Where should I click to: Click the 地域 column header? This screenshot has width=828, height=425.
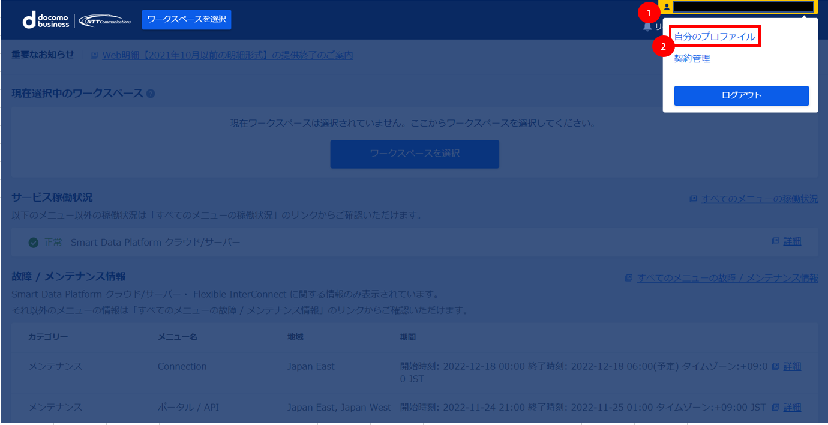coord(295,337)
